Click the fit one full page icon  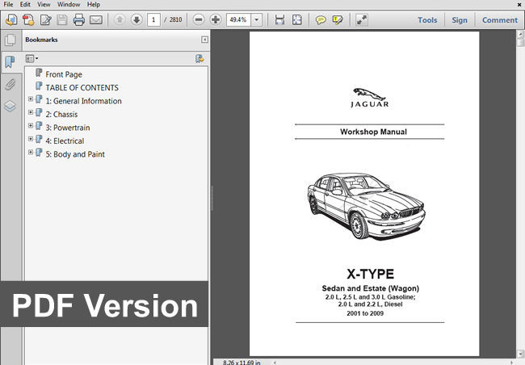coord(297,19)
